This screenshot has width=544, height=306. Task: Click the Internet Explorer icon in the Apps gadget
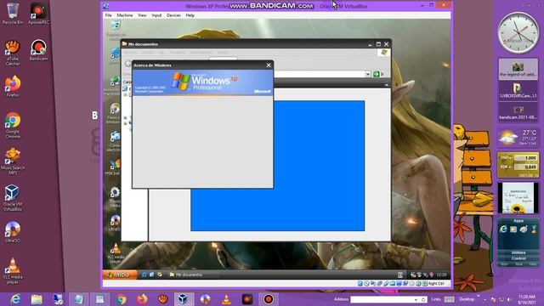pos(503,229)
